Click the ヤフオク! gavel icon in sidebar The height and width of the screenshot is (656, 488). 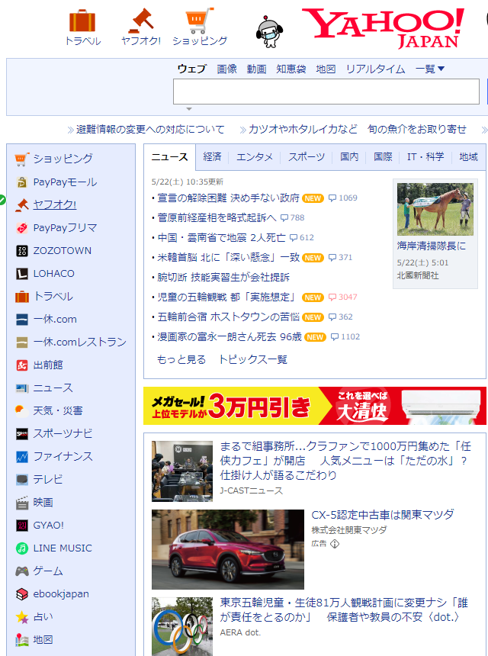(22, 205)
